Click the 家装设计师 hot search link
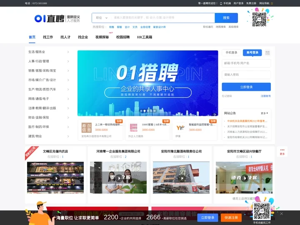The width and height of the screenshot is (300, 225). click(159, 27)
